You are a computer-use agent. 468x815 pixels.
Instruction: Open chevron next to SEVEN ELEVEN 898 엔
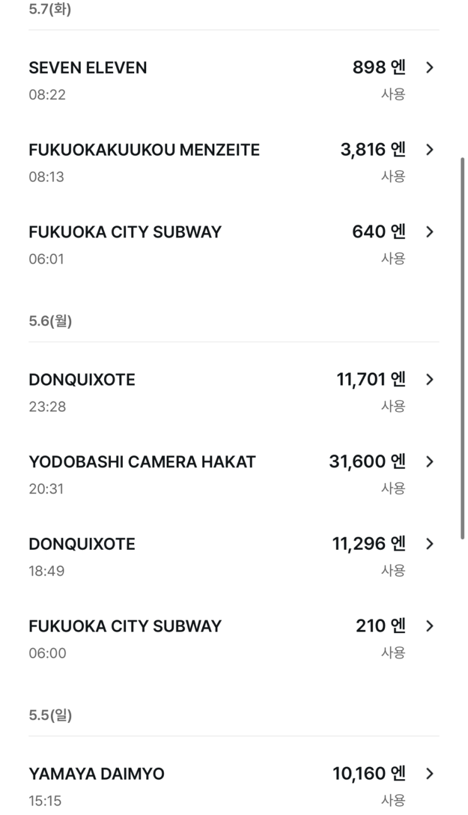430,67
